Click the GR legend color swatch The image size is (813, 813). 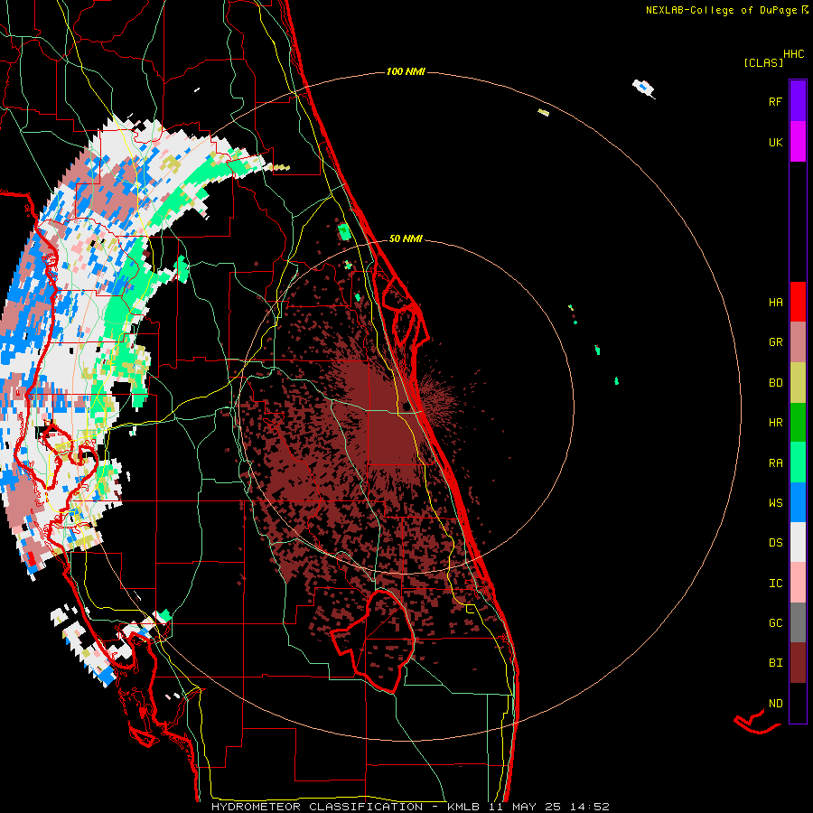pos(798,342)
